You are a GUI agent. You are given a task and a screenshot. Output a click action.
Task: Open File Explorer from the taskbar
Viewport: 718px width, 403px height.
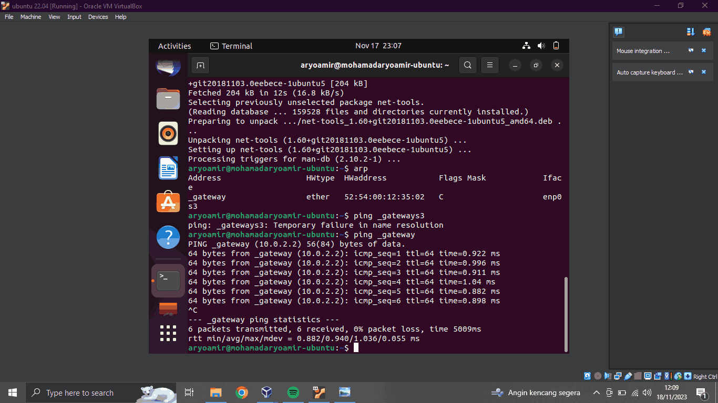pyautogui.click(x=216, y=393)
